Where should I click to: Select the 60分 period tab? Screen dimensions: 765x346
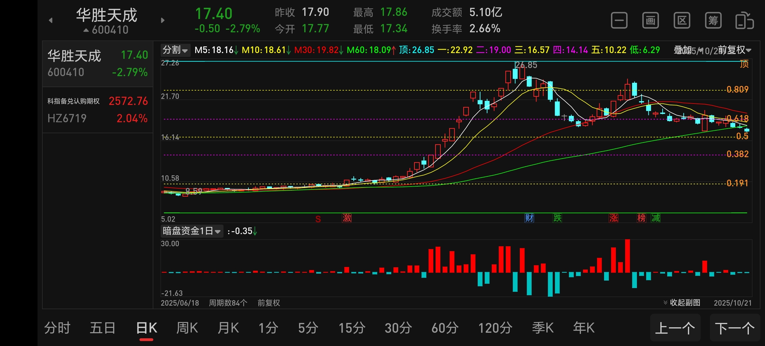pos(445,328)
